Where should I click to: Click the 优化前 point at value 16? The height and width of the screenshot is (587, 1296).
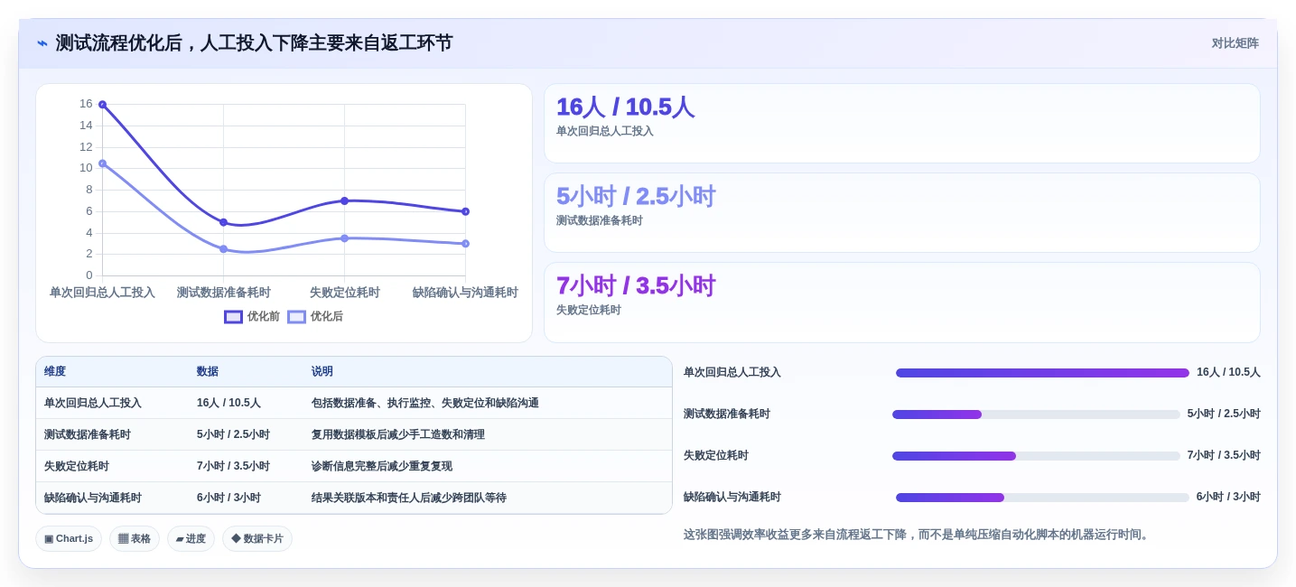(x=102, y=105)
